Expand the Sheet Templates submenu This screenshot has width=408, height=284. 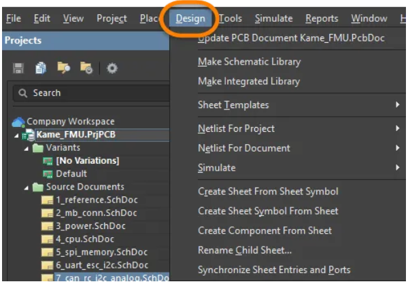(397, 105)
